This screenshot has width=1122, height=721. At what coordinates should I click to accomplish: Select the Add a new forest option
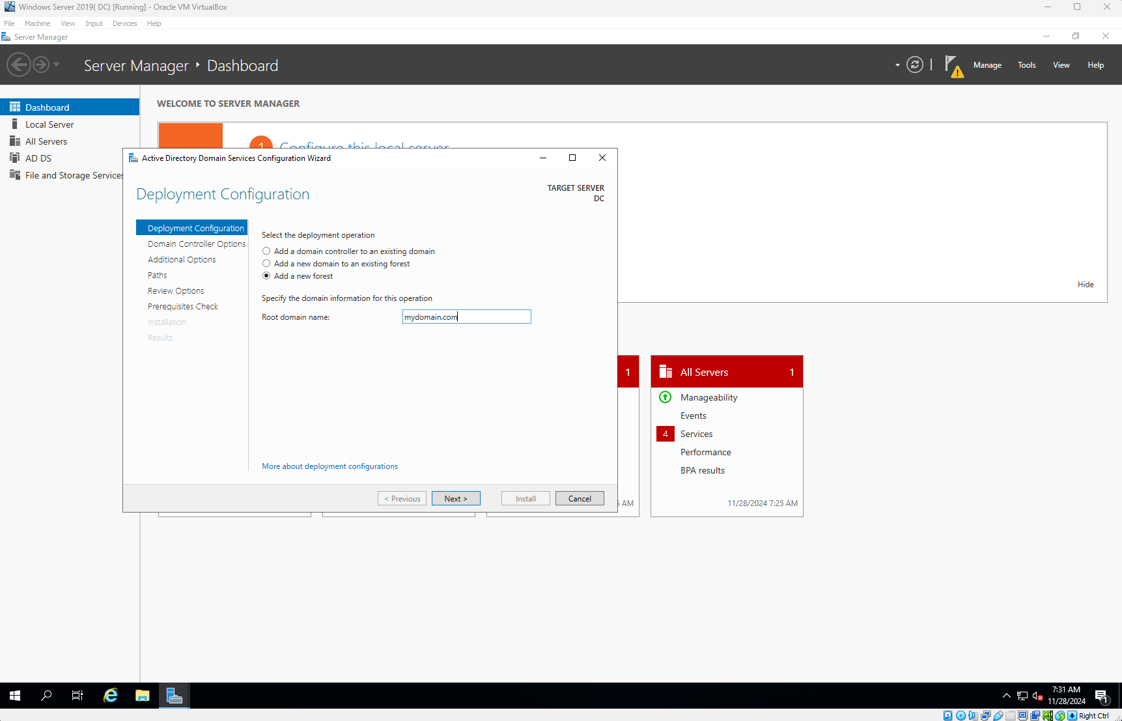[298, 276]
